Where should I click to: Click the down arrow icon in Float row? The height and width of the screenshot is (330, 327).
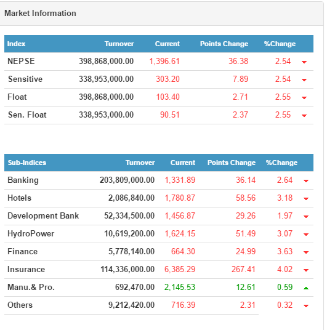[304, 98]
